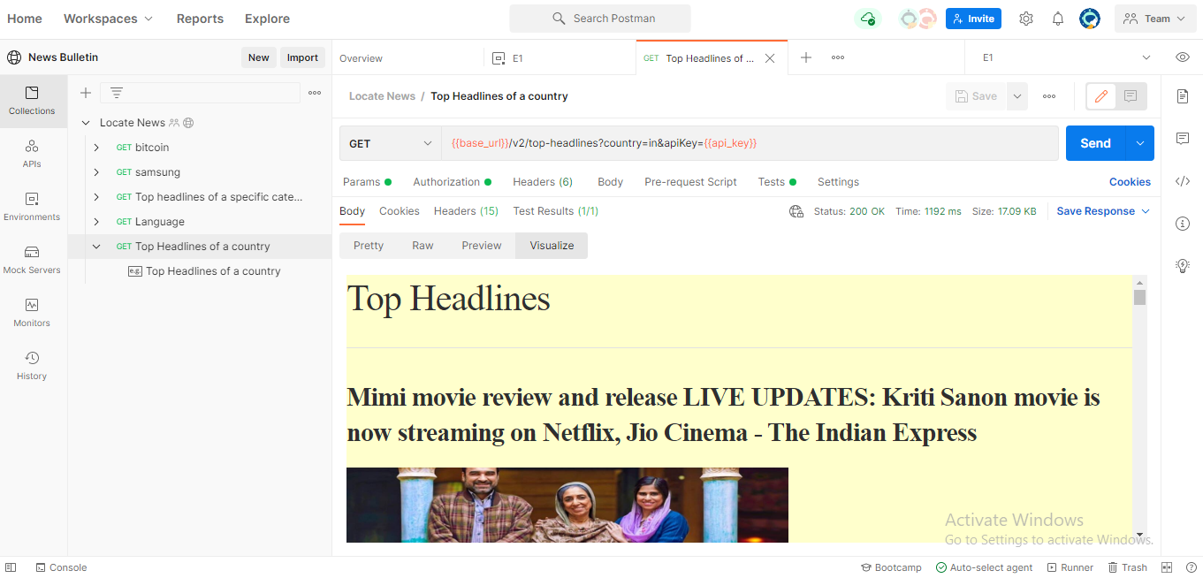Open Test Results response tab
Viewport: 1203px width, 578px height.
[556, 211]
